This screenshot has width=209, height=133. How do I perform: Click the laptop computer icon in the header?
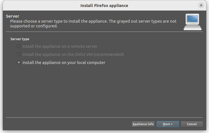pyautogui.click(x=192, y=22)
